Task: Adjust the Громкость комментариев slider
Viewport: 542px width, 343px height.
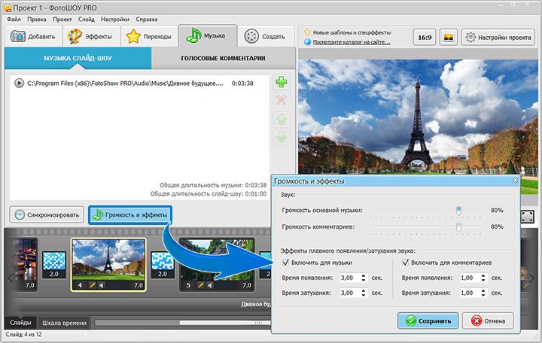Action: (x=458, y=227)
